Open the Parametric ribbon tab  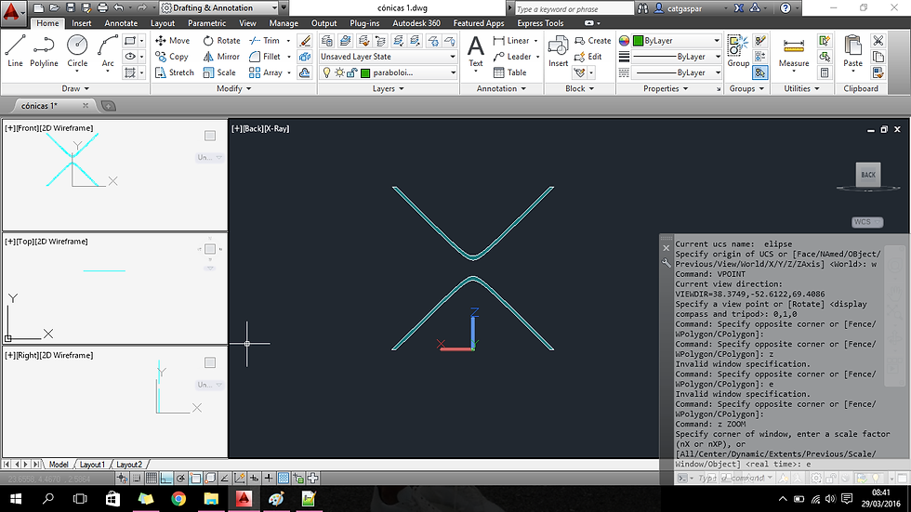point(206,23)
